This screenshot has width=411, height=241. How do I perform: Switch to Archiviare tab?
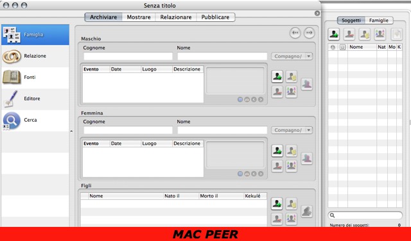(103, 17)
